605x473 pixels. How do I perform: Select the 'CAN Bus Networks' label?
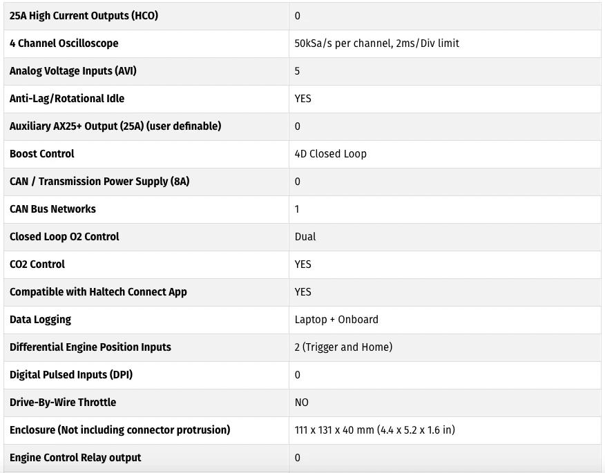coord(52,209)
